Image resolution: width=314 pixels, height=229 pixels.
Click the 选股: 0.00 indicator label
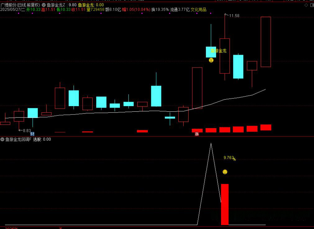point(42,139)
